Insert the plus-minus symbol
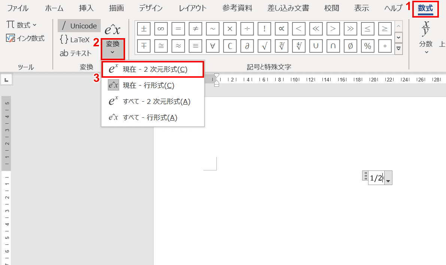The height and width of the screenshot is (265, 446). pyautogui.click(x=144, y=29)
